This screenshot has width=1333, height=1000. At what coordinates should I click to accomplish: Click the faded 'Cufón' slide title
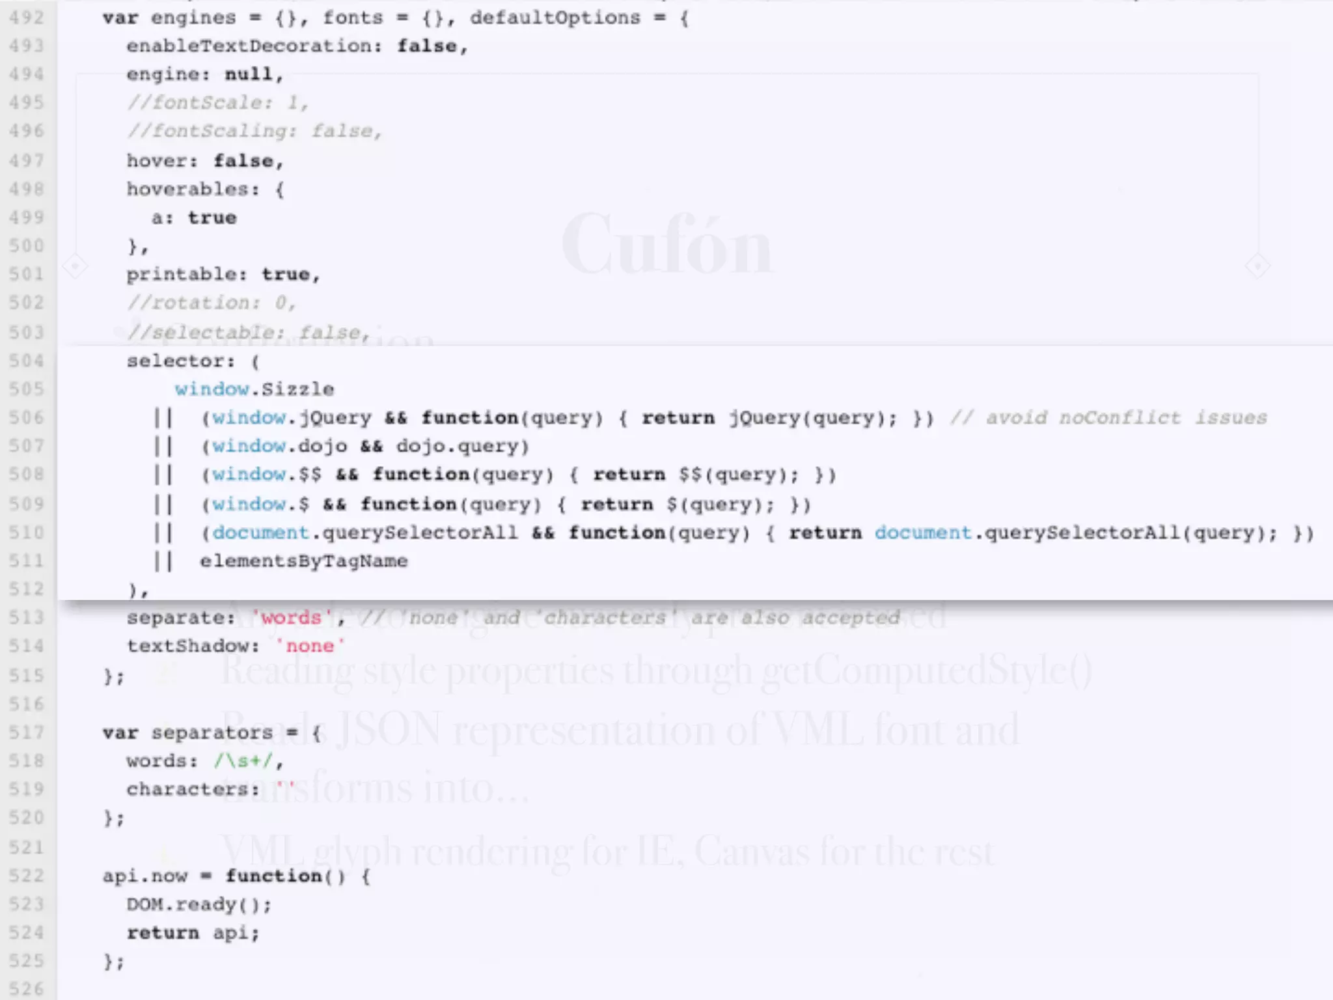point(666,244)
